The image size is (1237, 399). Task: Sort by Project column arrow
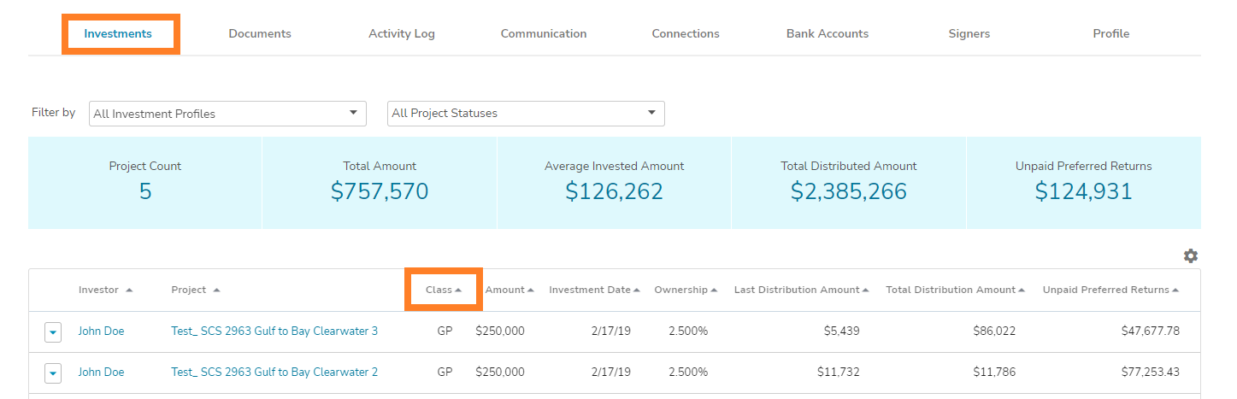(216, 290)
